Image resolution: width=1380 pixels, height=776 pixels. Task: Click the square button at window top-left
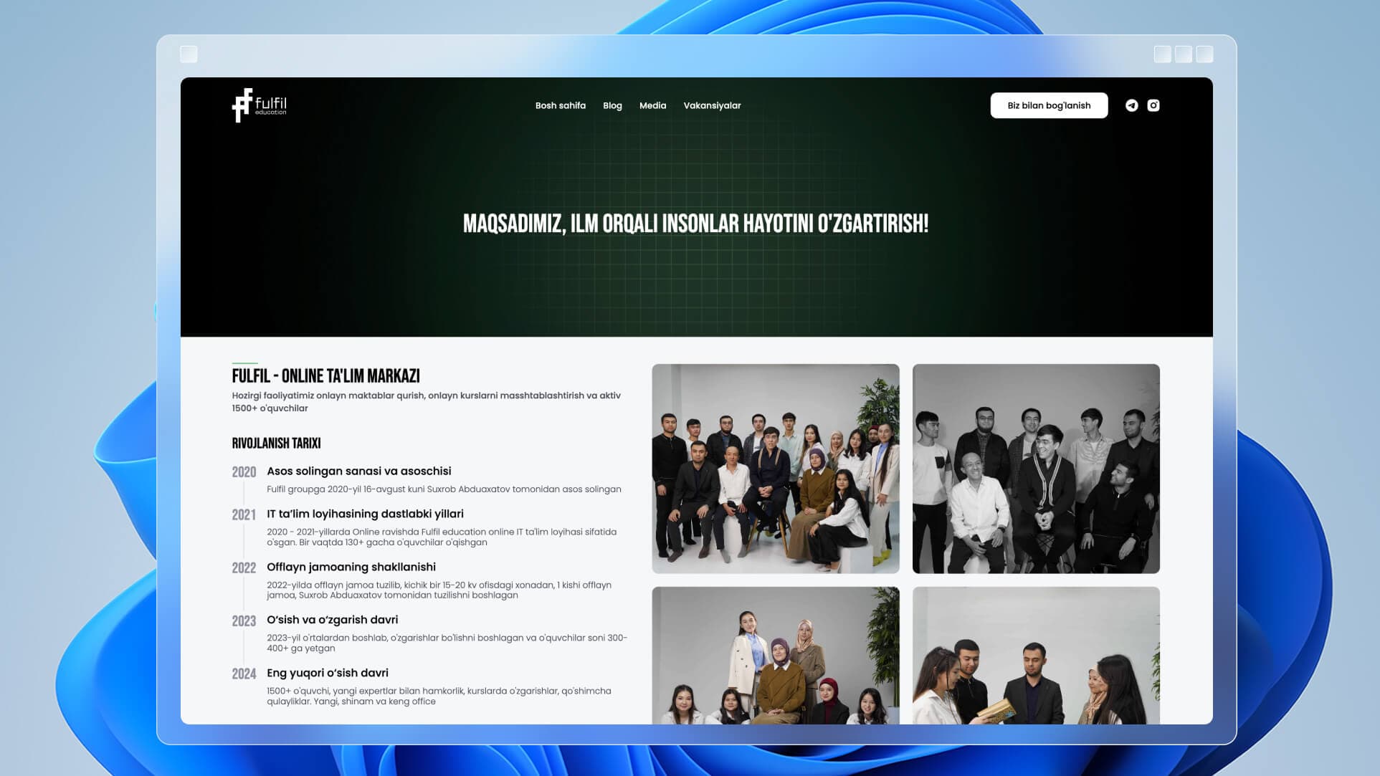(x=189, y=54)
